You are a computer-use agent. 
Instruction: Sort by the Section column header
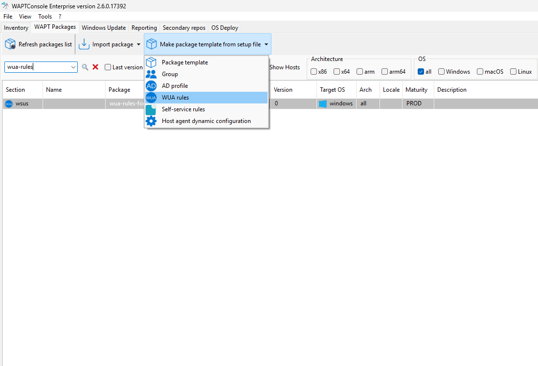[x=22, y=90]
